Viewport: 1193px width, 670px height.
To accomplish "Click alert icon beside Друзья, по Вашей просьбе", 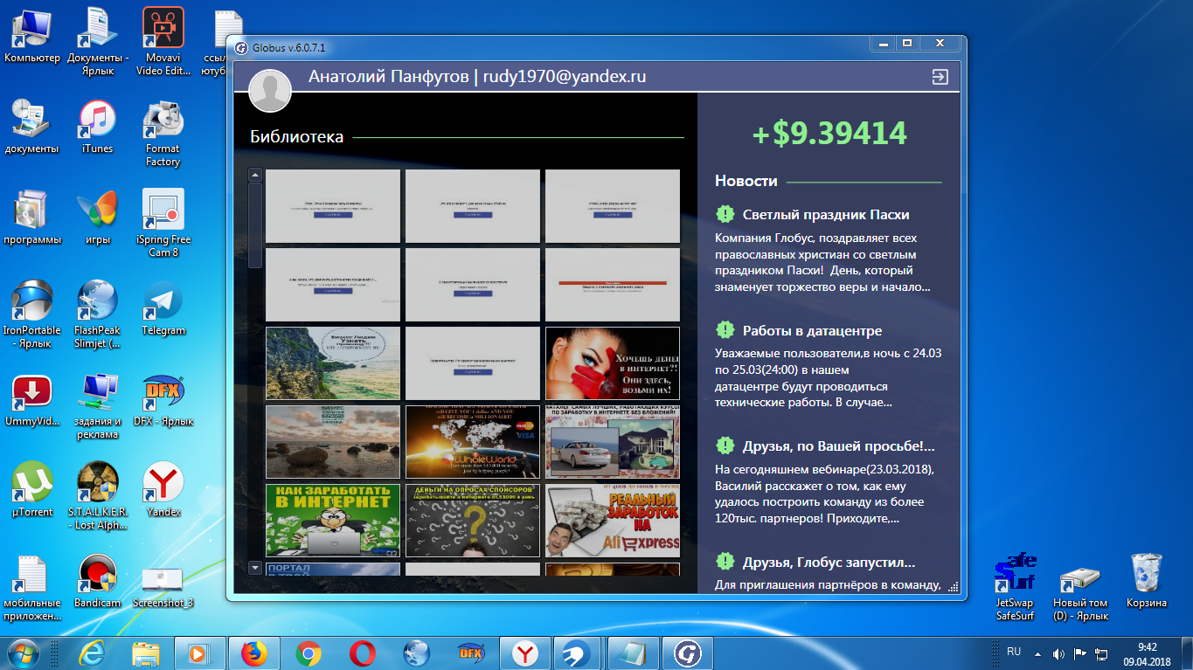I will tap(725, 446).
